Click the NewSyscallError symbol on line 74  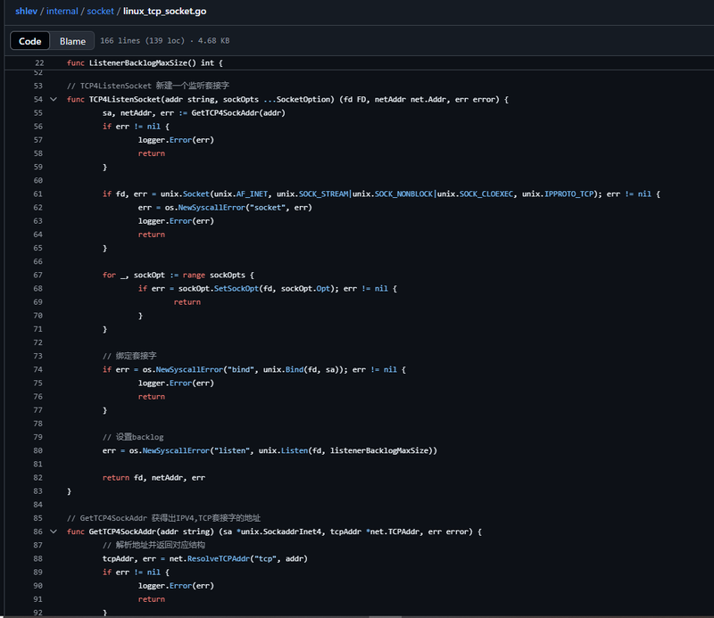pos(189,369)
